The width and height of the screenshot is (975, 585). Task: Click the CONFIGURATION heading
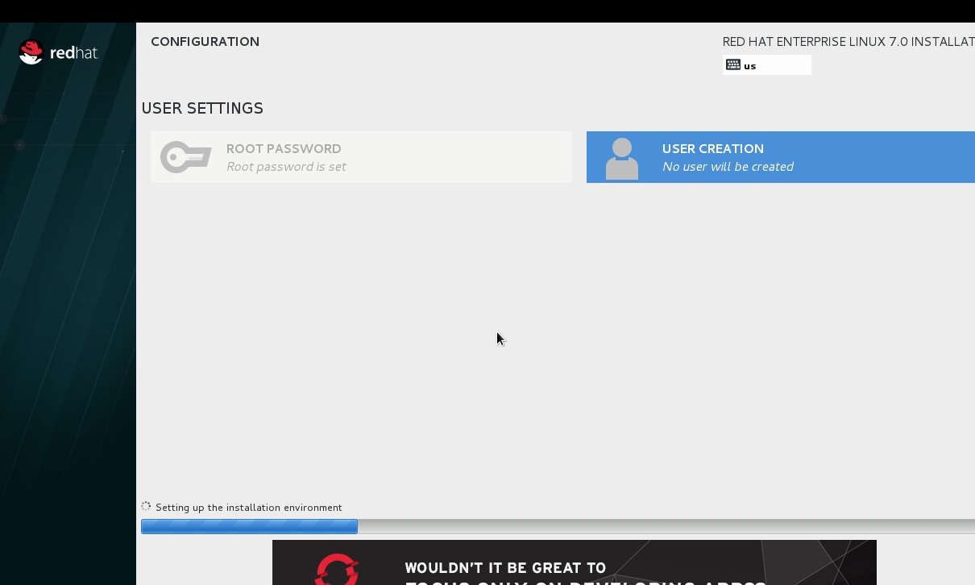[x=205, y=42]
